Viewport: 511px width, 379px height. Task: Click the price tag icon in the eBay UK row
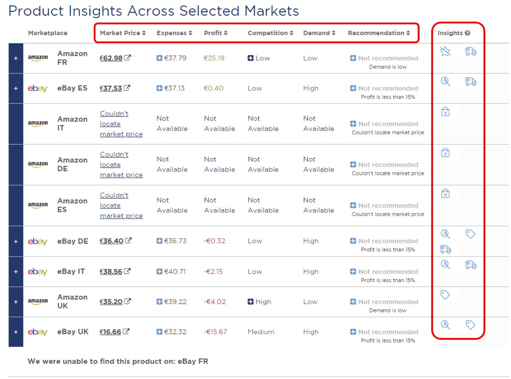(x=470, y=324)
